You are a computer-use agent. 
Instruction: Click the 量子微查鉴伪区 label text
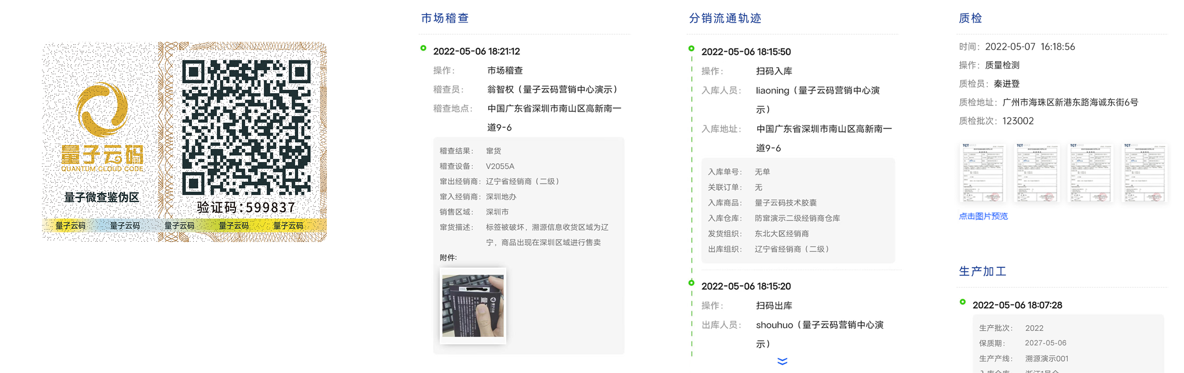tap(102, 197)
